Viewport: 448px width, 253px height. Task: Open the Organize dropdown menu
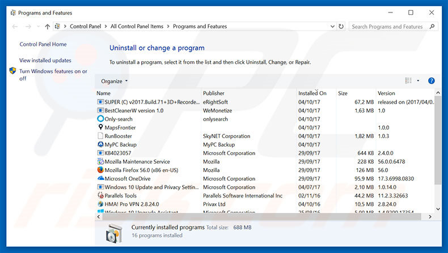coord(114,81)
